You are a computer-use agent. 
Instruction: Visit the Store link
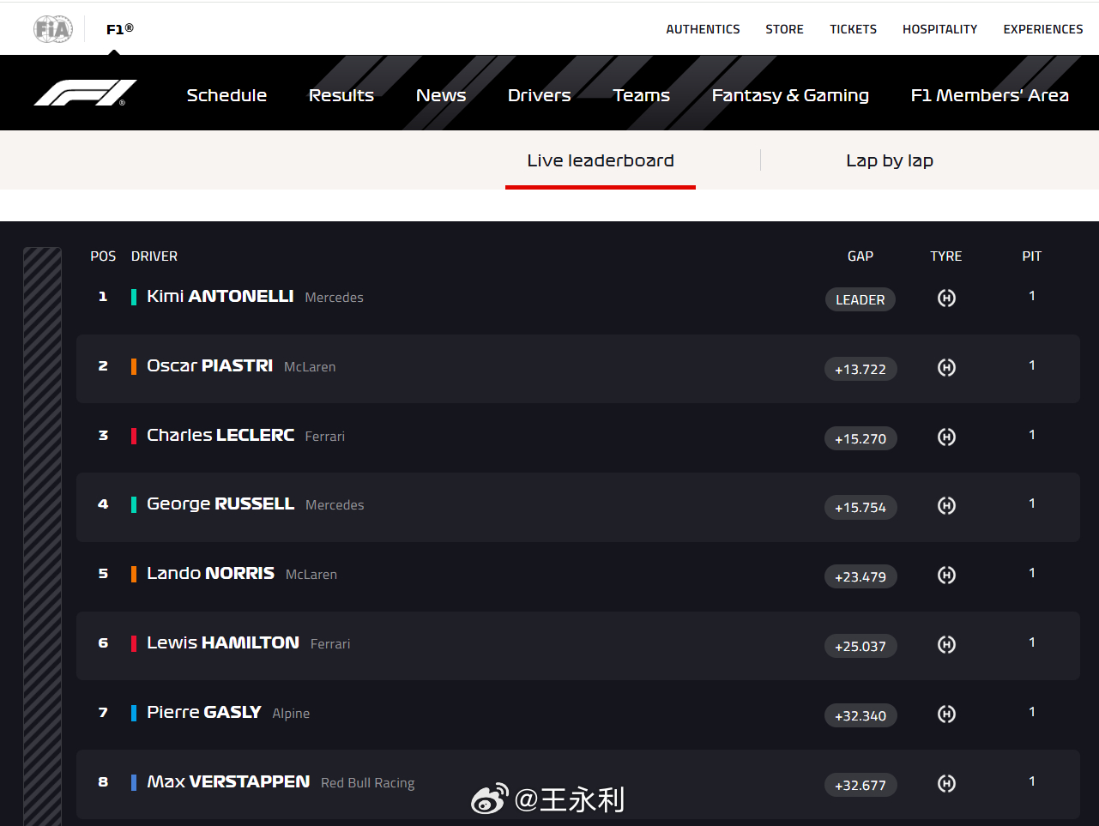pos(785,29)
